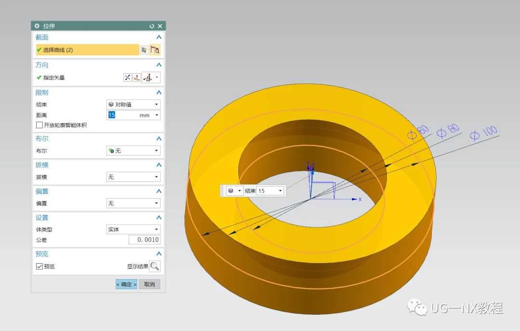The image size is (520, 331).
Task: Collapse the 预览 section
Action: (x=159, y=254)
